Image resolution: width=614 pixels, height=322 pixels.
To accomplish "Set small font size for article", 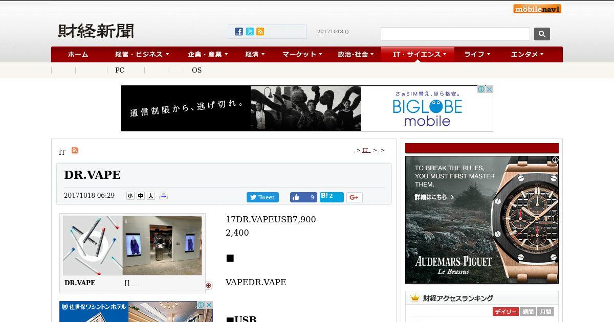I will (x=130, y=196).
